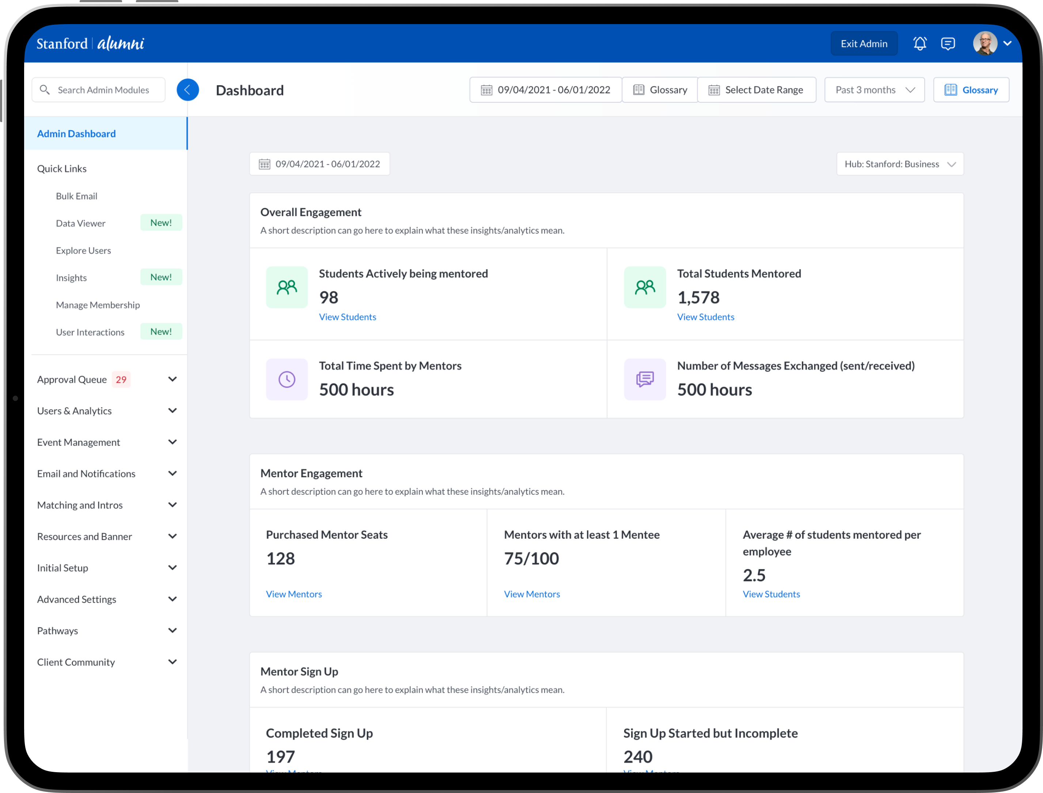Image resolution: width=1043 pixels, height=793 pixels.
Task: Expand the Approval Queue section
Action: coord(172,379)
